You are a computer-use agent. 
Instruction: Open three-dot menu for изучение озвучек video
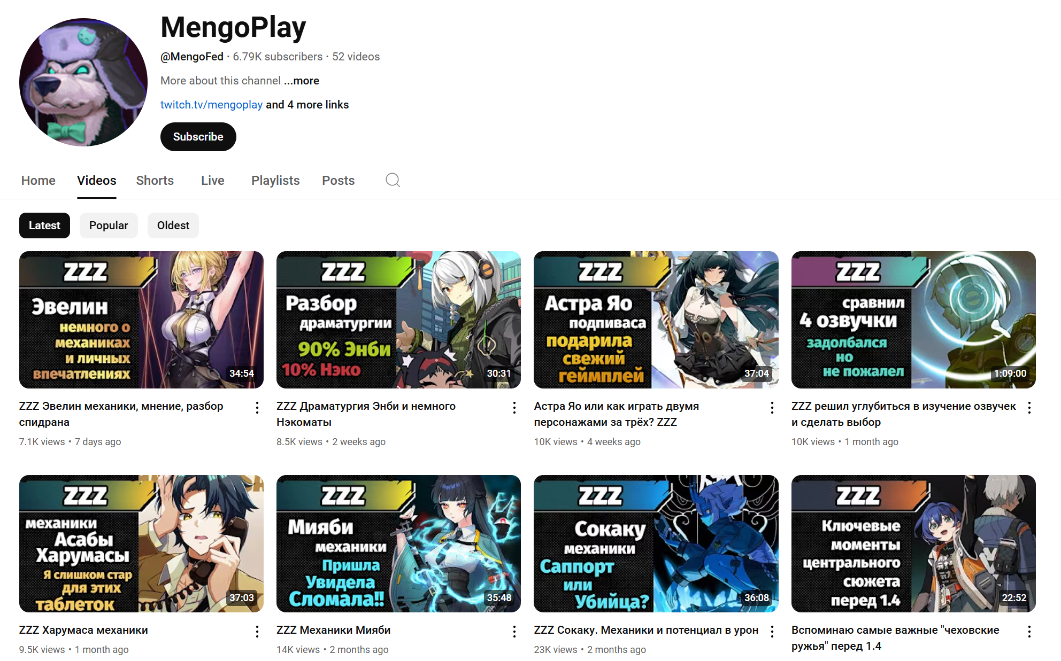click(1029, 408)
